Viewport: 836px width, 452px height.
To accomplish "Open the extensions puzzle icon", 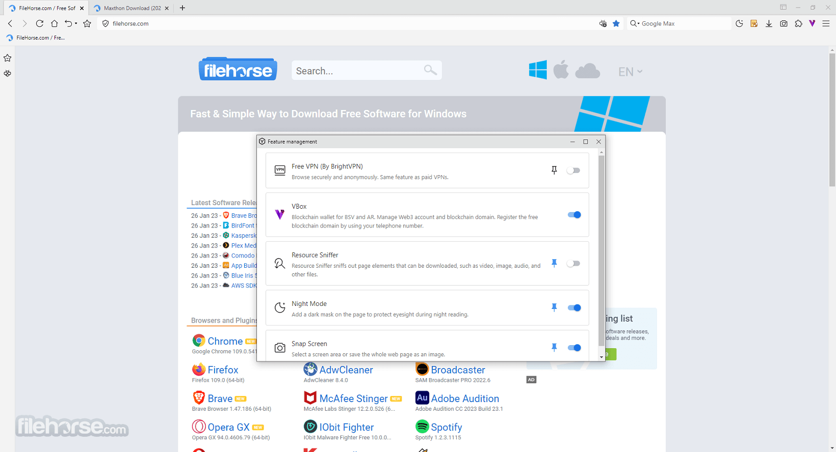I will click(x=798, y=23).
